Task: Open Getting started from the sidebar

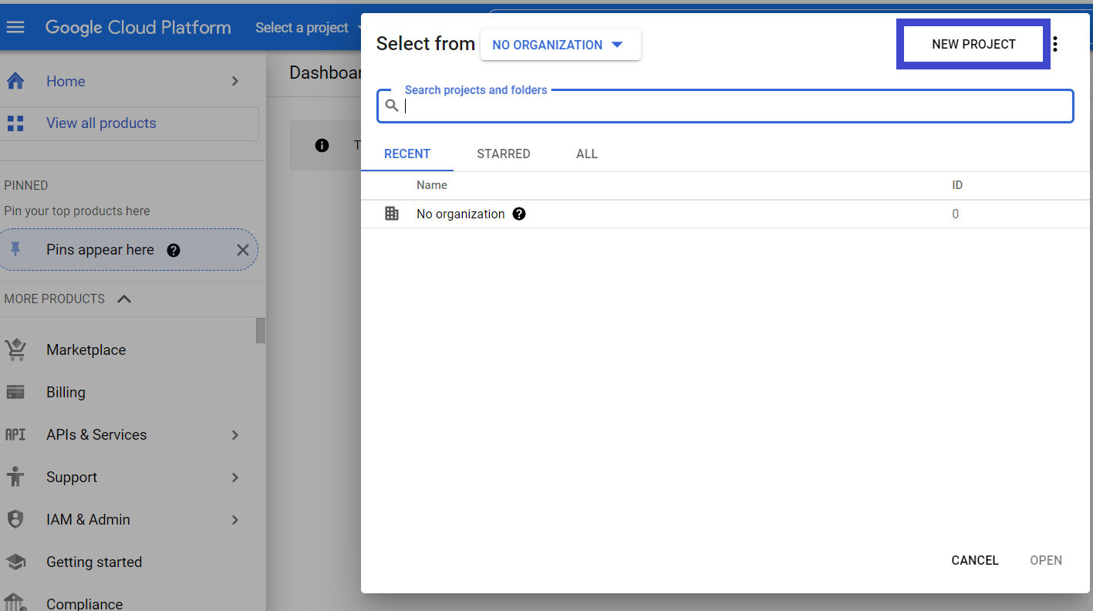Action: (94, 562)
